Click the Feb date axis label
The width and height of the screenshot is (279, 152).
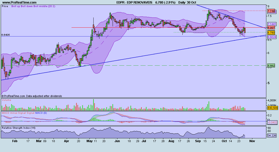15,141
